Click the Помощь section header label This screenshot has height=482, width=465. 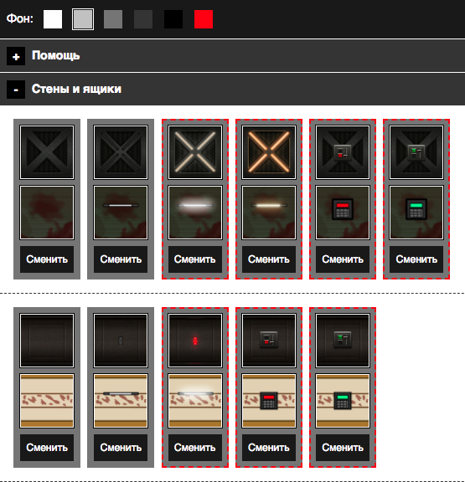click(x=55, y=55)
